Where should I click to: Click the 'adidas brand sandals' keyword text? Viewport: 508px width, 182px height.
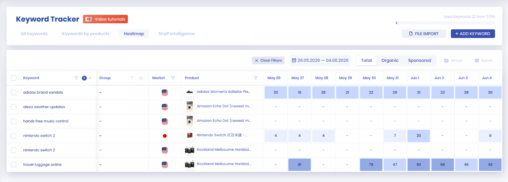[x=43, y=93]
